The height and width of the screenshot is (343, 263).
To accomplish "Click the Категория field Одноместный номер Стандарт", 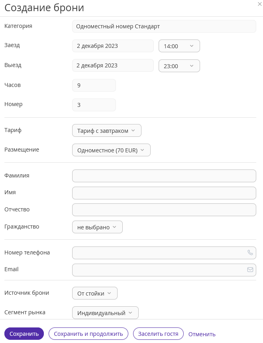I will coord(164,26).
